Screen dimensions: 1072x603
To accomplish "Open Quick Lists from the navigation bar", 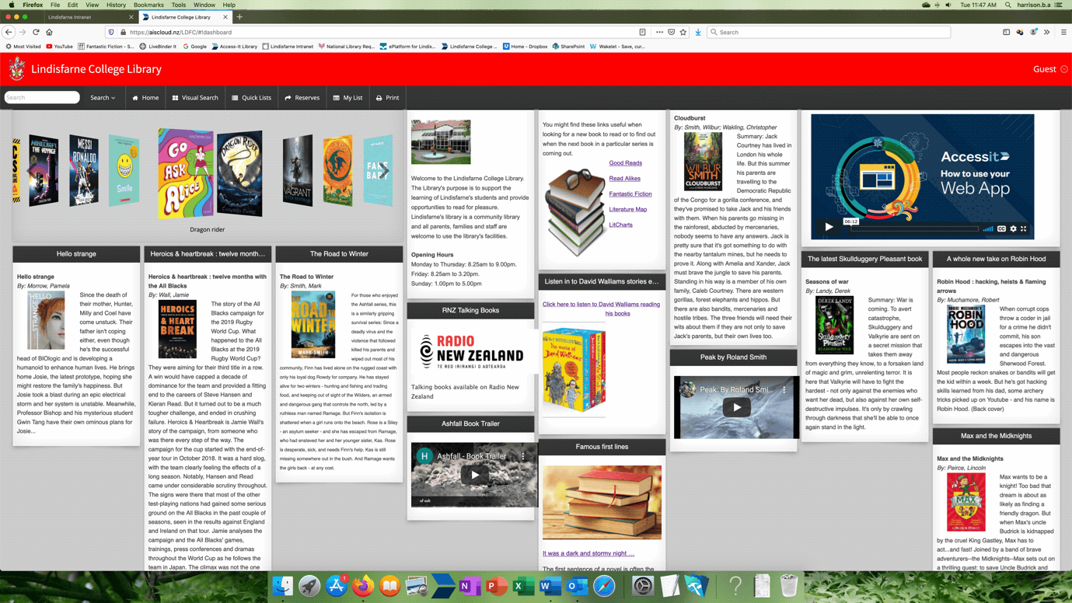I will pos(251,98).
